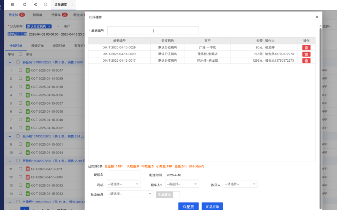Viewport: 337px width, 210px height.
Task: Refresh the current page
Action: pos(24,5)
